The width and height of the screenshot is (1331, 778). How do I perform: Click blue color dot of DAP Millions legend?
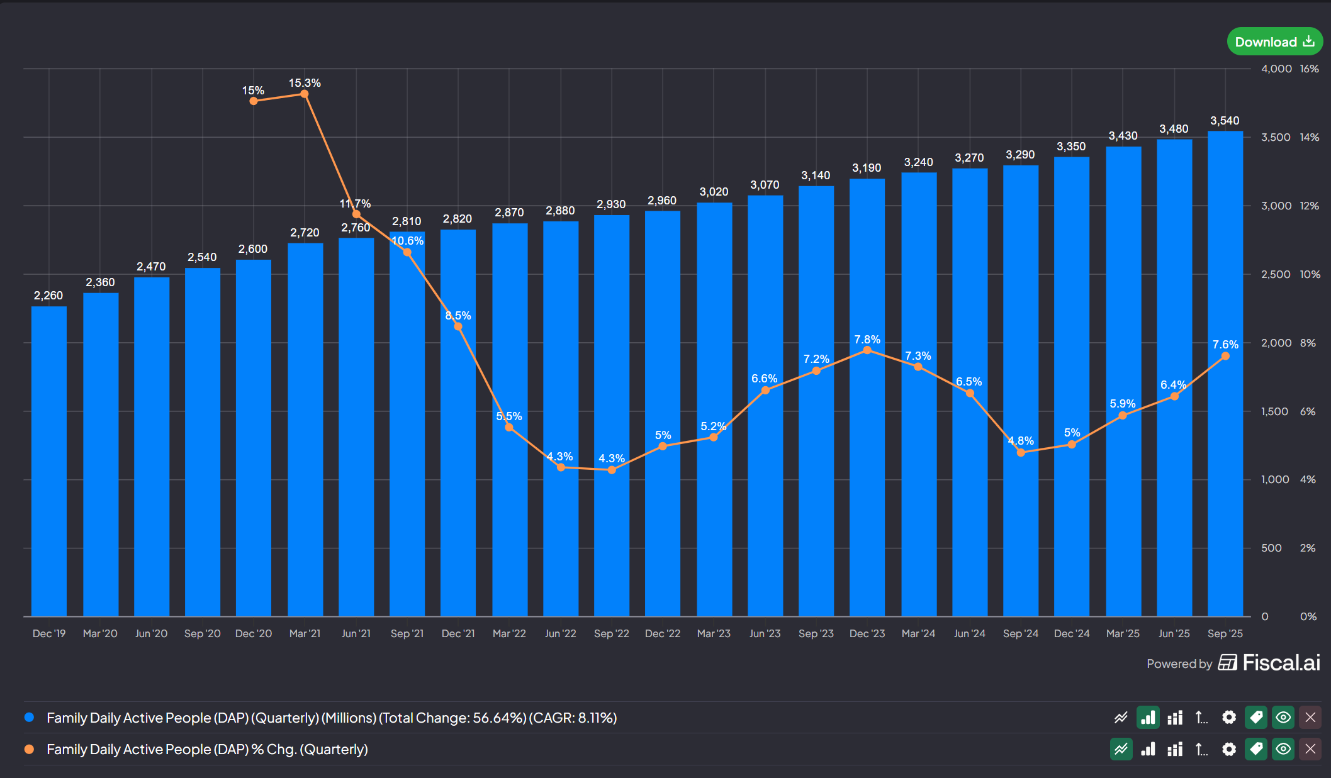coord(29,718)
